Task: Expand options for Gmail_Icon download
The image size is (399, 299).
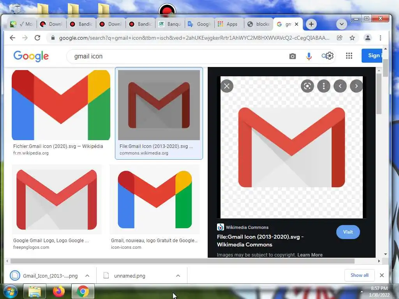Action: pos(87,276)
